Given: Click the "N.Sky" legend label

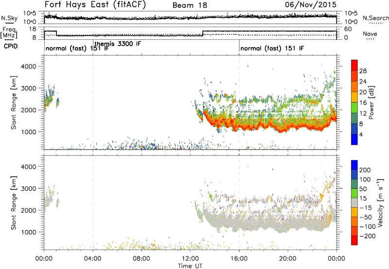Looking at the screenshot, I should tap(9, 18).
